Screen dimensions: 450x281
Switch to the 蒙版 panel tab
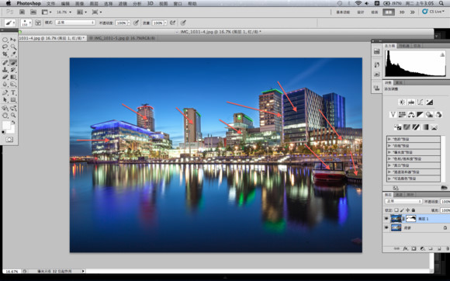point(400,82)
